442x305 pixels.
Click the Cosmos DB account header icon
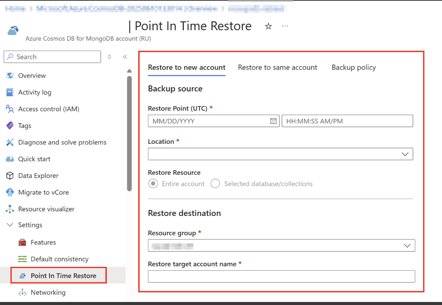(13, 31)
